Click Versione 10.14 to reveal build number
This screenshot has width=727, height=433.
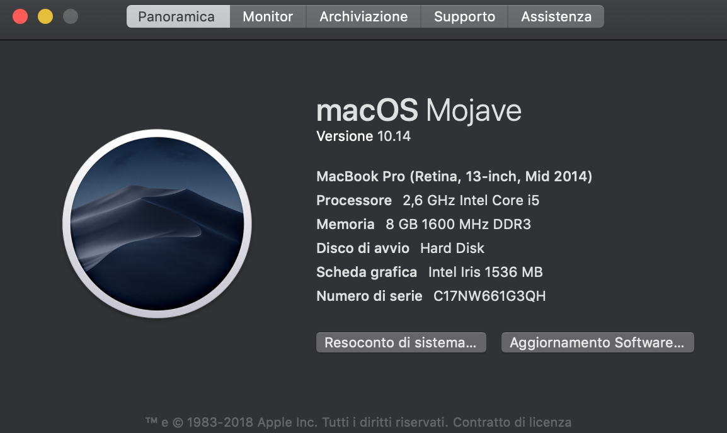click(363, 136)
